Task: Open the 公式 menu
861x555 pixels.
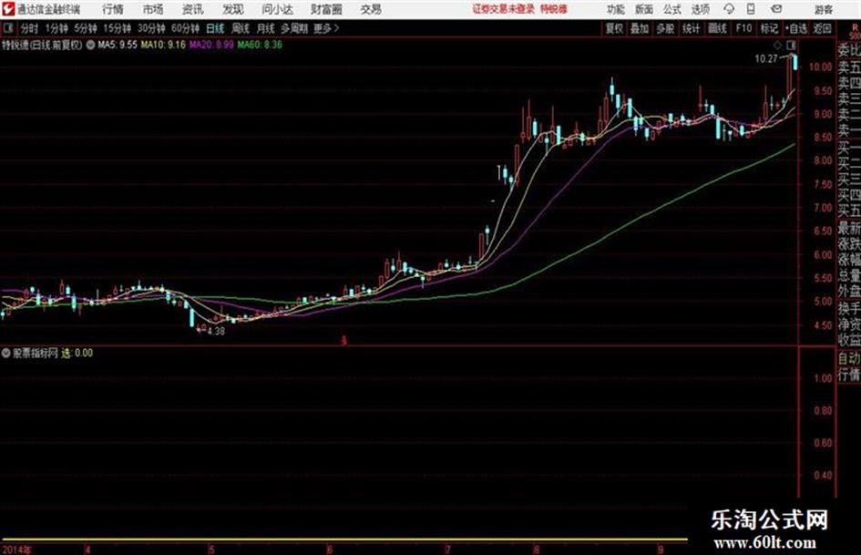Action: [x=672, y=9]
